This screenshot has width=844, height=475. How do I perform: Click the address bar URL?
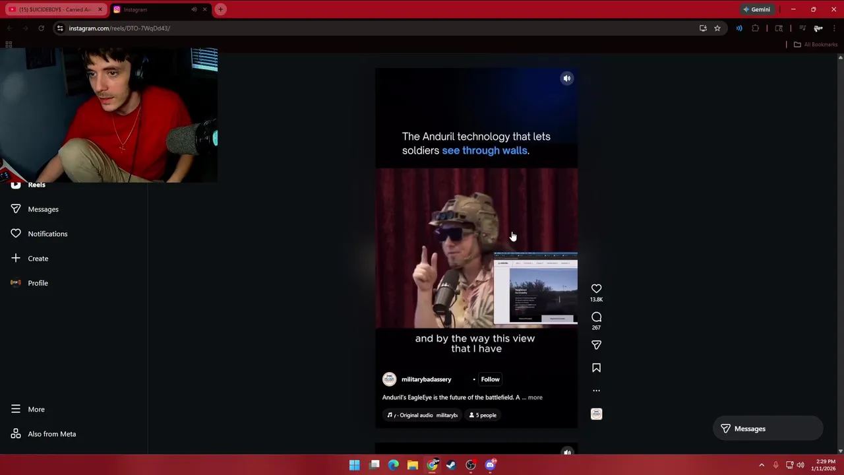click(119, 28)
